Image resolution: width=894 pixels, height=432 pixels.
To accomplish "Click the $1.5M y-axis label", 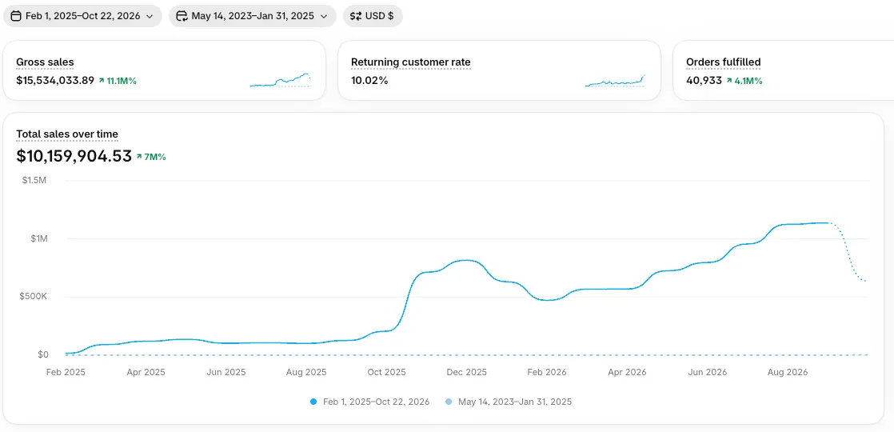I will pos(34,180).
